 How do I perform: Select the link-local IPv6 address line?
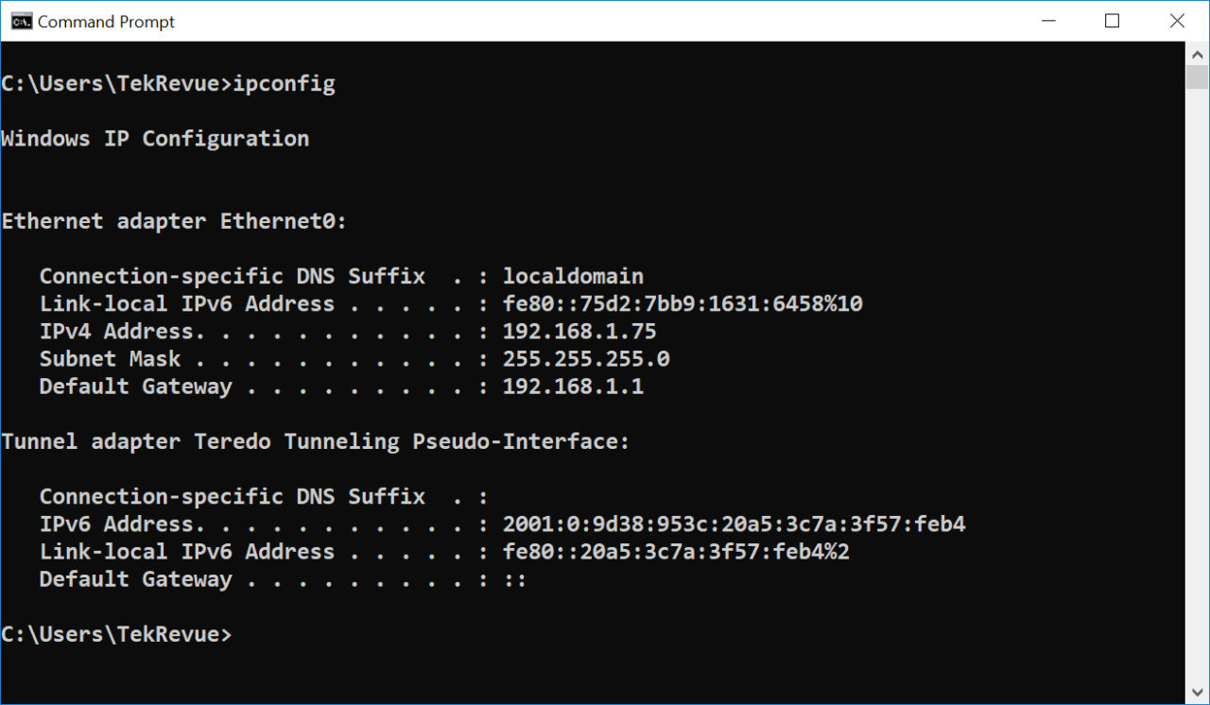coord(680,303)
